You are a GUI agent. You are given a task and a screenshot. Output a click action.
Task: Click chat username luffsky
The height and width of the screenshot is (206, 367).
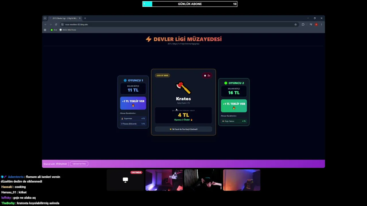pos(6,198)
